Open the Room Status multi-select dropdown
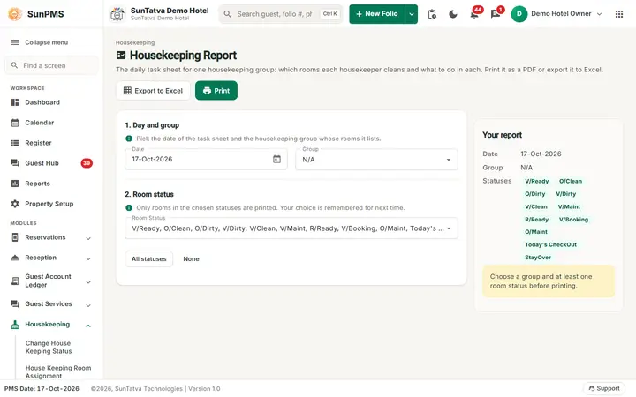The width and height of the screenshot is (636, 397). pos(291,228)
